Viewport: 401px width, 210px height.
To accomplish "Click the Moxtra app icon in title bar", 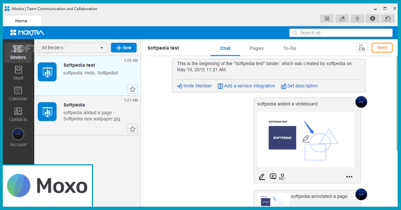I will point(7,8).
